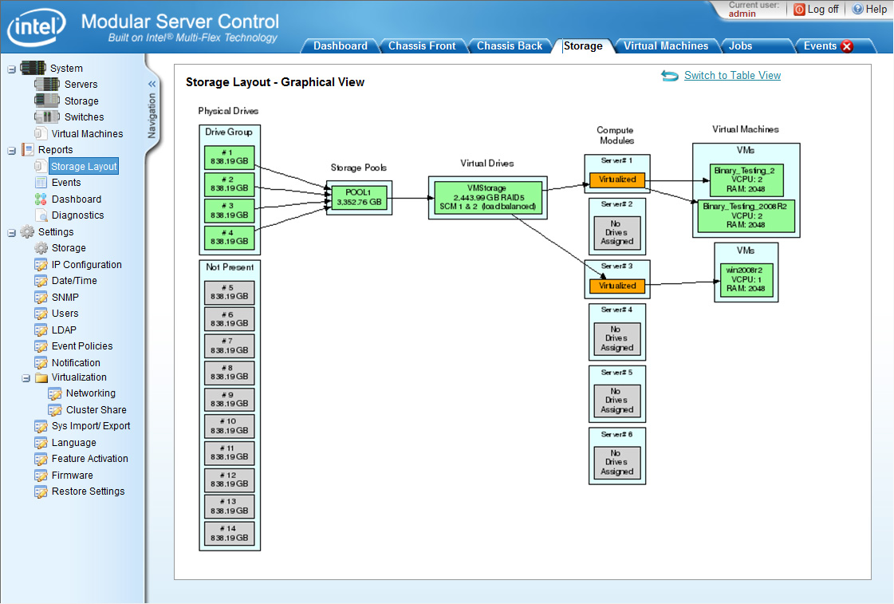Collapse the Settings tree node
Screen dimensions: 894x604
(x=11, y=233)
